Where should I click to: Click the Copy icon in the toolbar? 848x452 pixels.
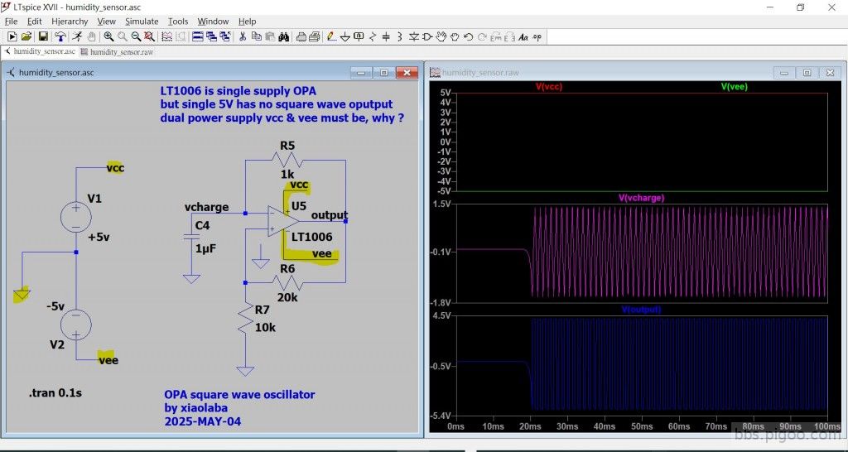click(257, 36)
